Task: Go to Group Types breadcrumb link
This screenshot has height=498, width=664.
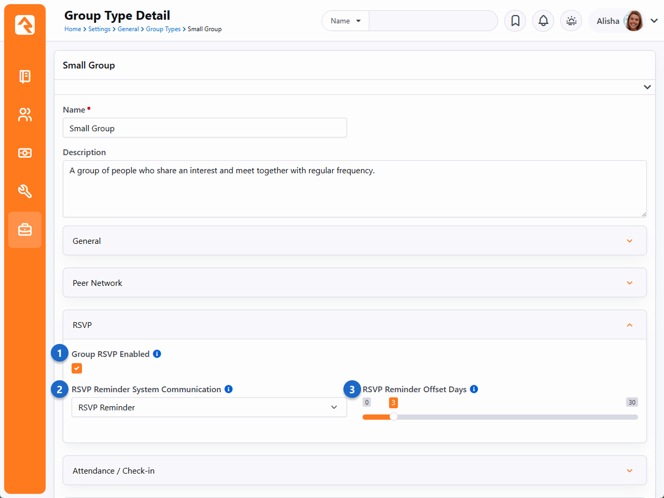Action: tap(163, 29)
